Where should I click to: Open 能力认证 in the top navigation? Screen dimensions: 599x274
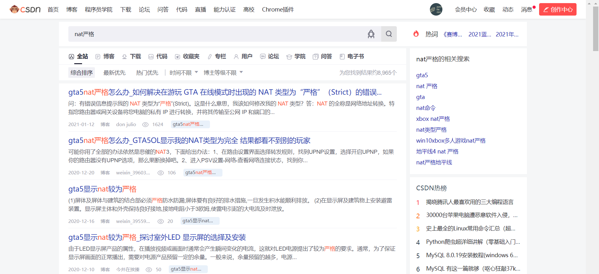pos(225,10)
